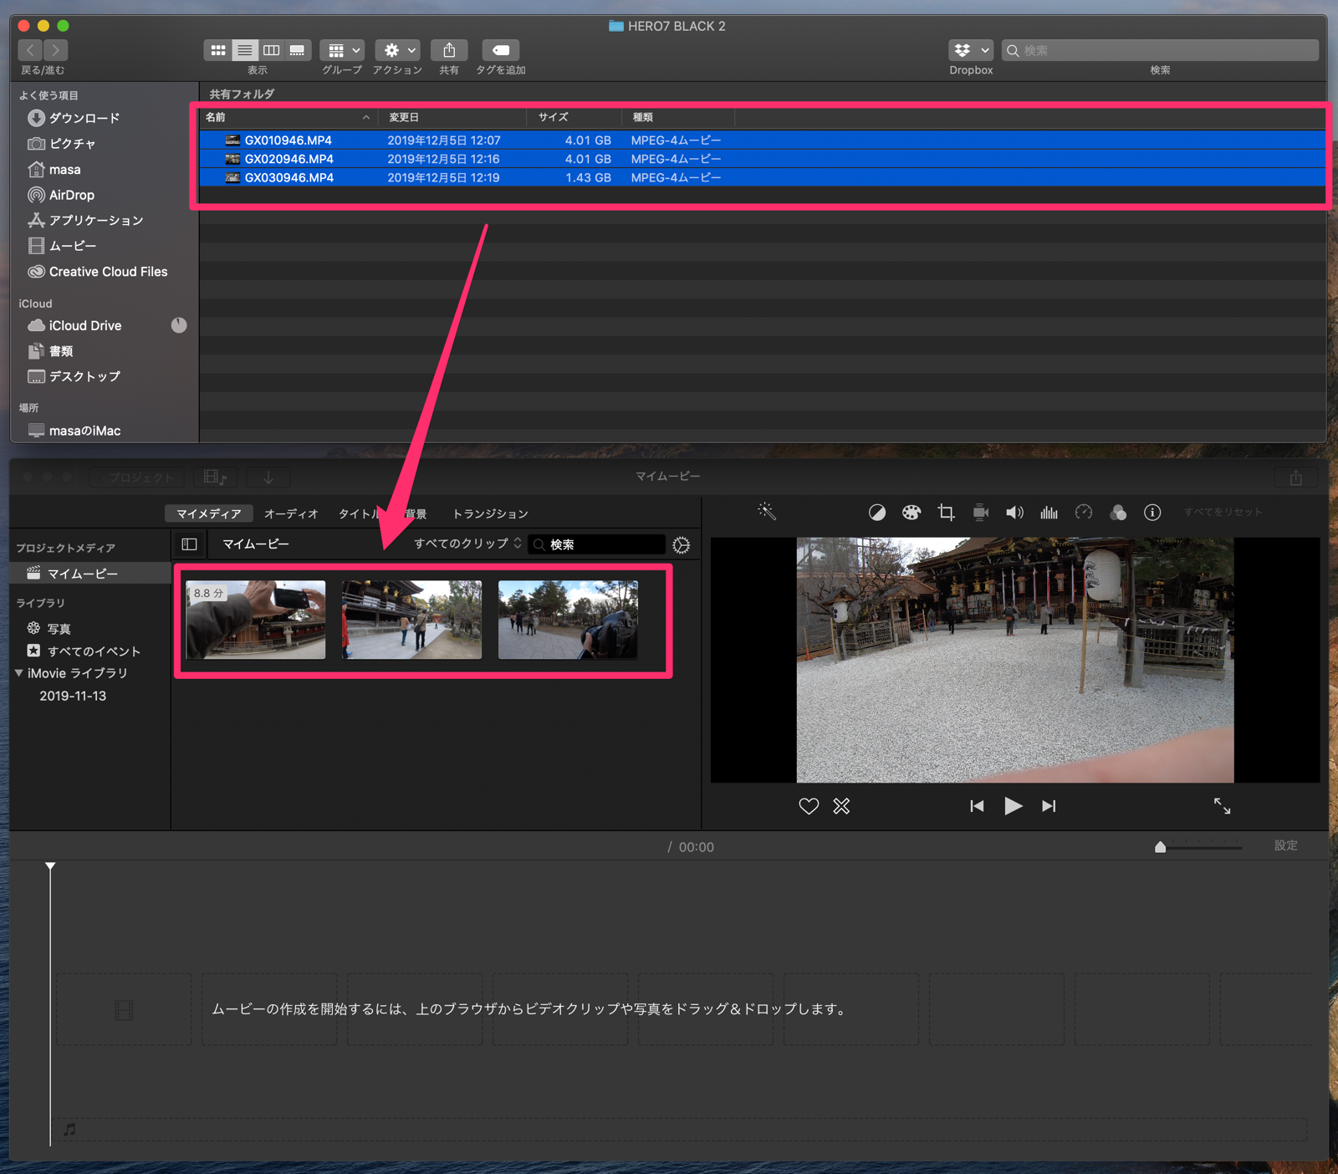The width and height of the screenshot is (1338, 1174).
Task: Sort files by the 種類 column
Action: (678, 117)
